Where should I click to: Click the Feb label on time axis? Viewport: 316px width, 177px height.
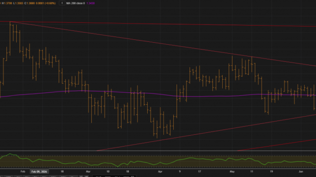tap(23, 172)
